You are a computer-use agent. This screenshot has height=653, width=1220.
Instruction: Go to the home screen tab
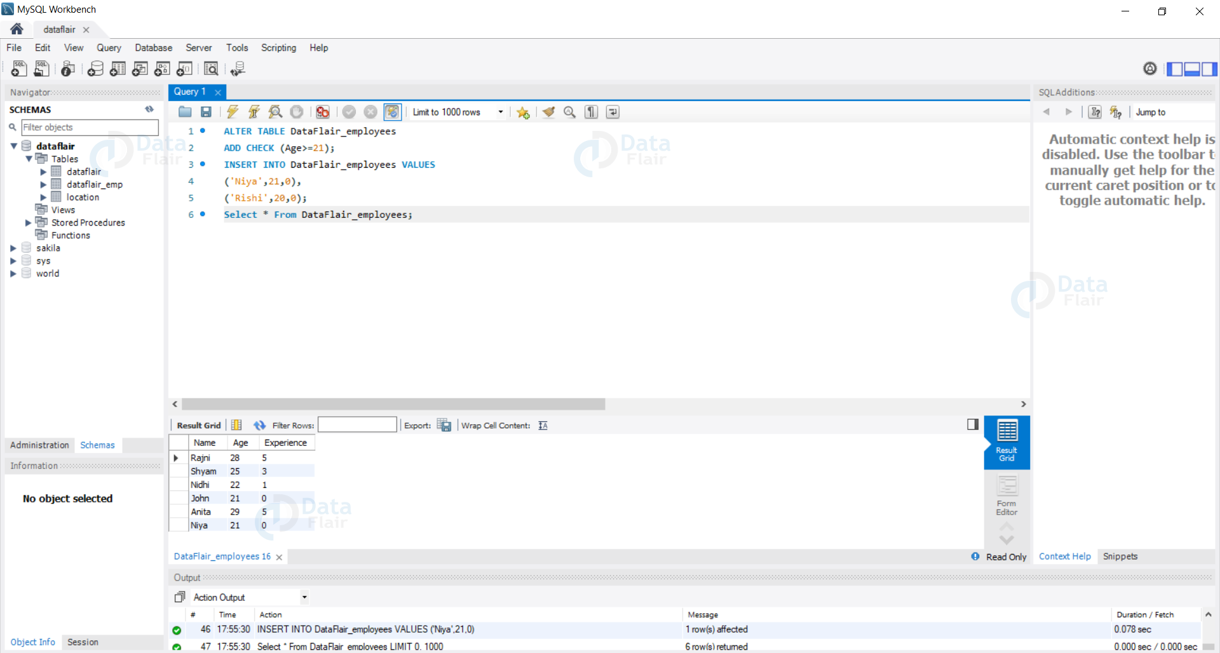point(17,29)
